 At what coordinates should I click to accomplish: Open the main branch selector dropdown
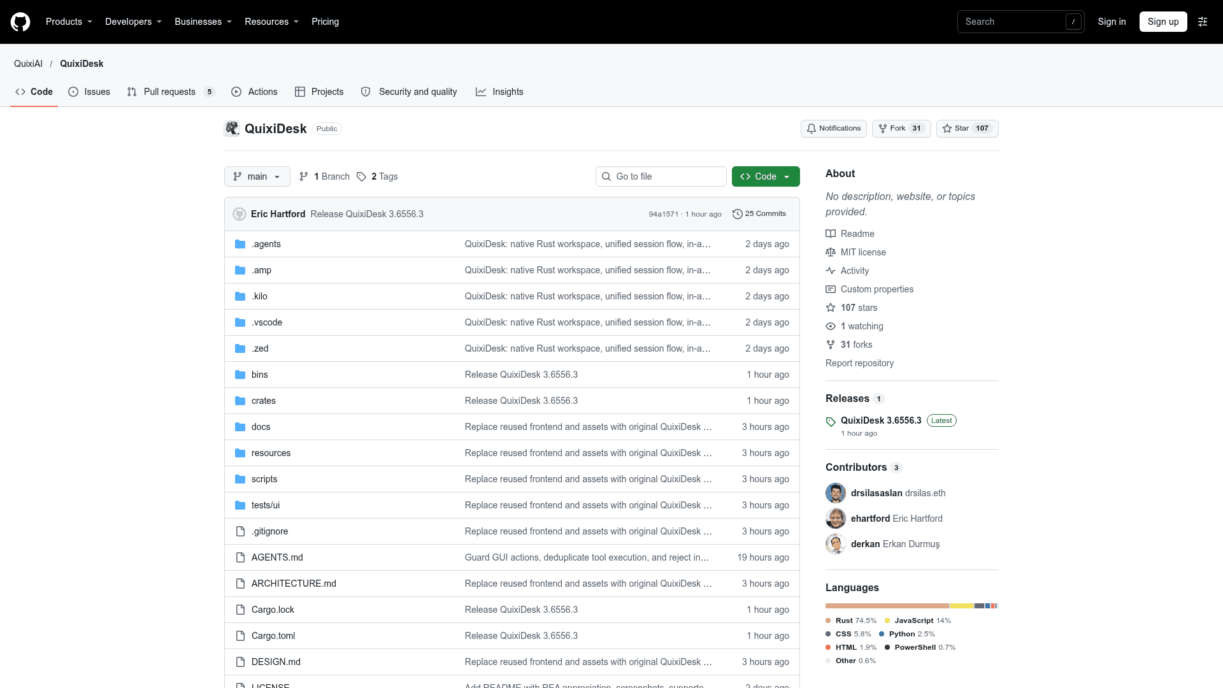[x=257, y=176]
